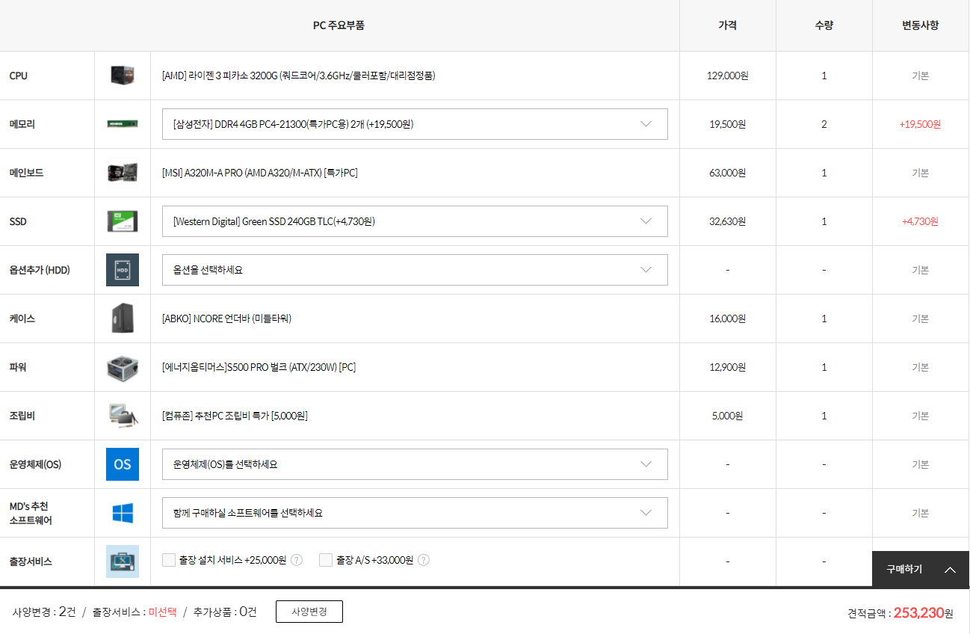Click the Samsung DDR4 memory stick thumbnail
This screenshot has width=970, height=634.
point(123,124)
